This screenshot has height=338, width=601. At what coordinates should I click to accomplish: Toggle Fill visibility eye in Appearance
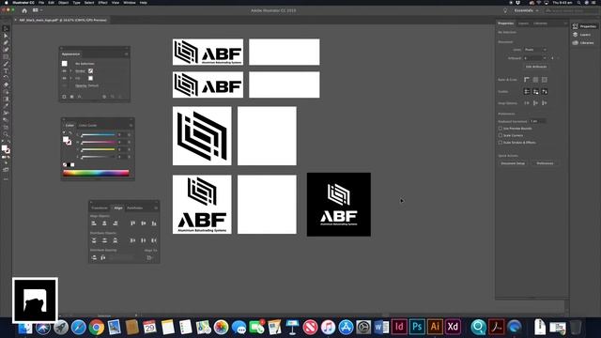(x=65, y=78)
